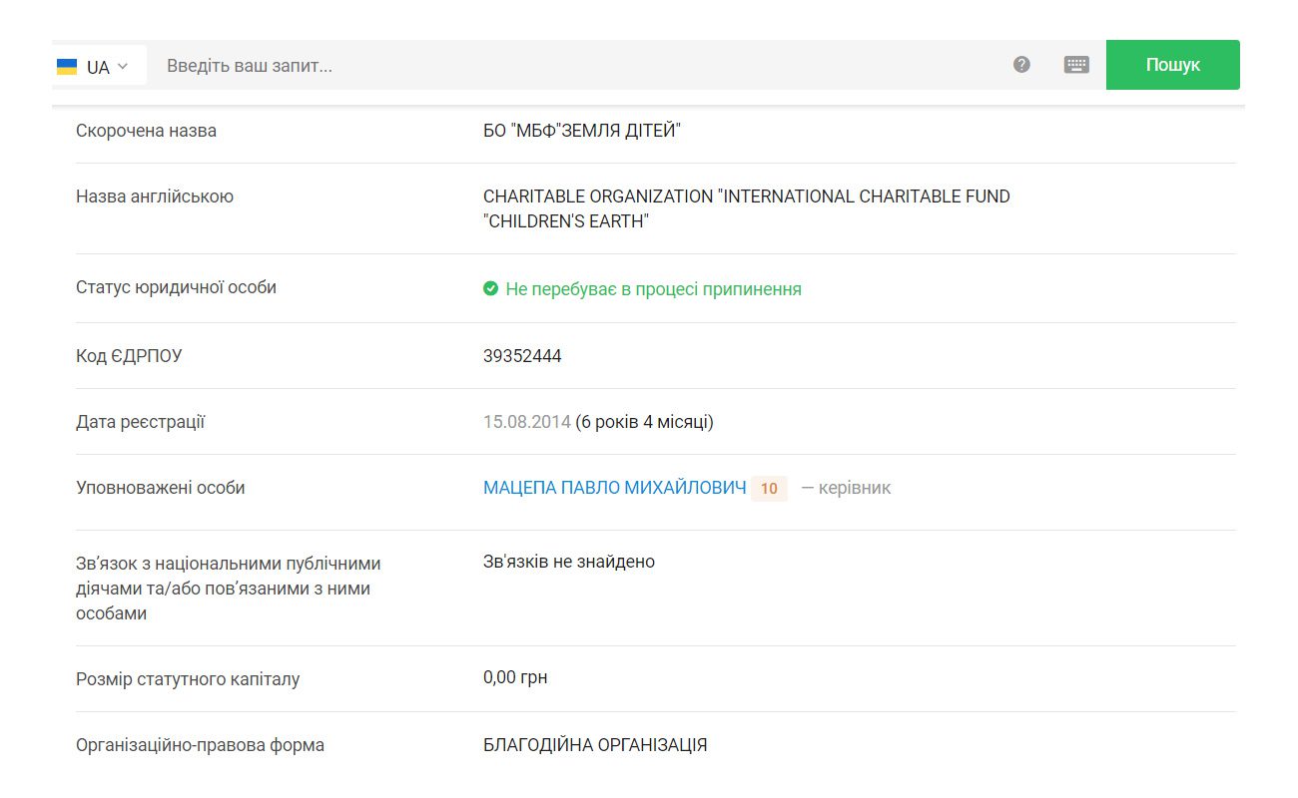1298x798 pixels.
Task: Click the green checkmark status icon
Action: point(490,288)
